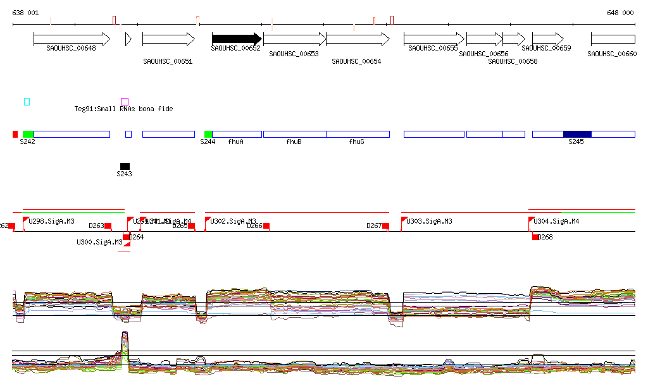Screen dimensions: 648x386
Task: Click the magenta Teg91 small RNA box
Action: [125, 102]
